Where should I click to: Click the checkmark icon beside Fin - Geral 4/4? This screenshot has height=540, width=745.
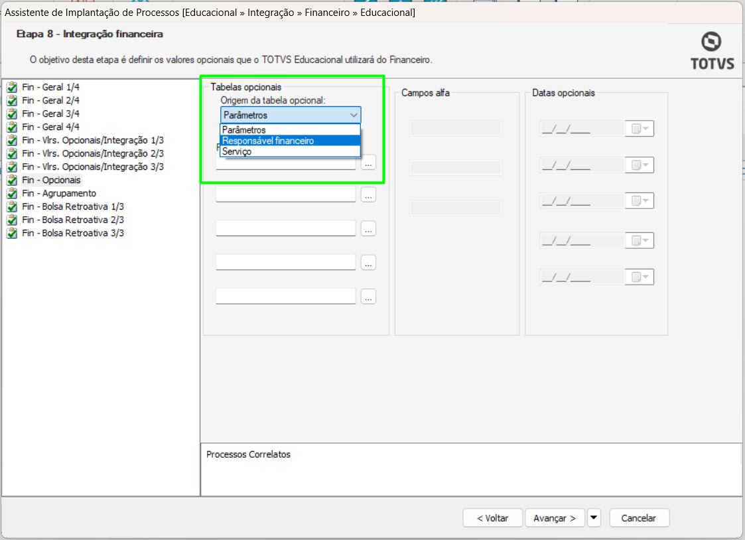12,127
